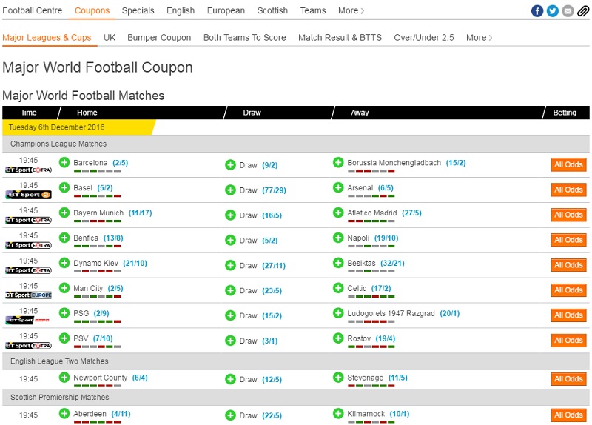Select Draw odds 23/5 for Man City
Image resolution: width=592 pixels, height=425 pixels.
pyautogui.click(x=272, y=290)
